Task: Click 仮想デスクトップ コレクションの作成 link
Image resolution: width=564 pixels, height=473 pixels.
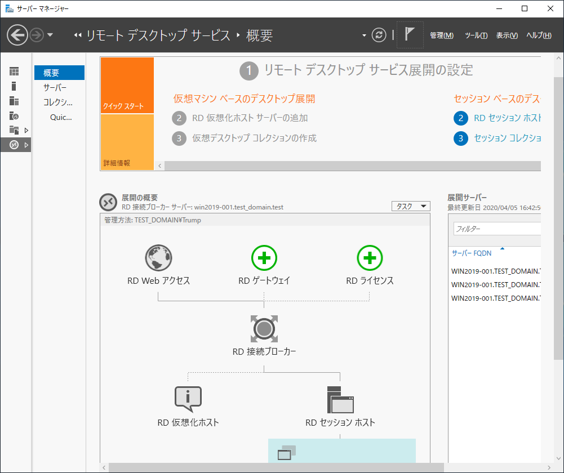Action: (254, 138)
